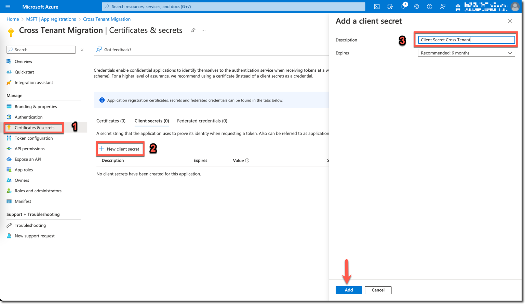Click the Description input field
Image resolution: width=525 pixels, height=304 pixels.
[x=466, y=40]
